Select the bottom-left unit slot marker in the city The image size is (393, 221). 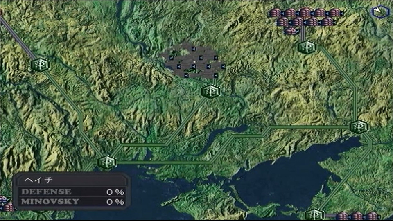pos(186,75)
